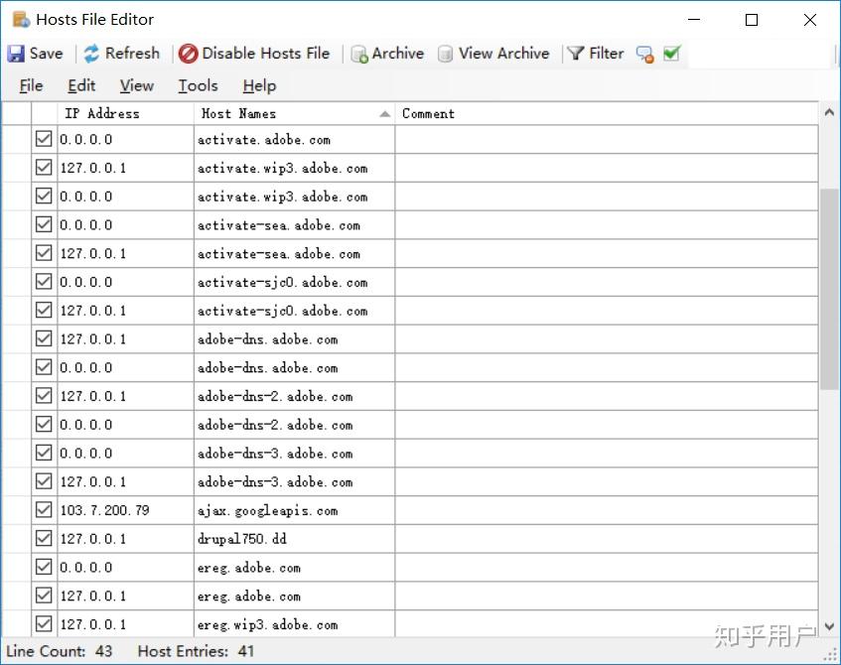Click the comment cell of drupal750.dd row
This screenshot has width=841, height=665.
click(607, 538)
